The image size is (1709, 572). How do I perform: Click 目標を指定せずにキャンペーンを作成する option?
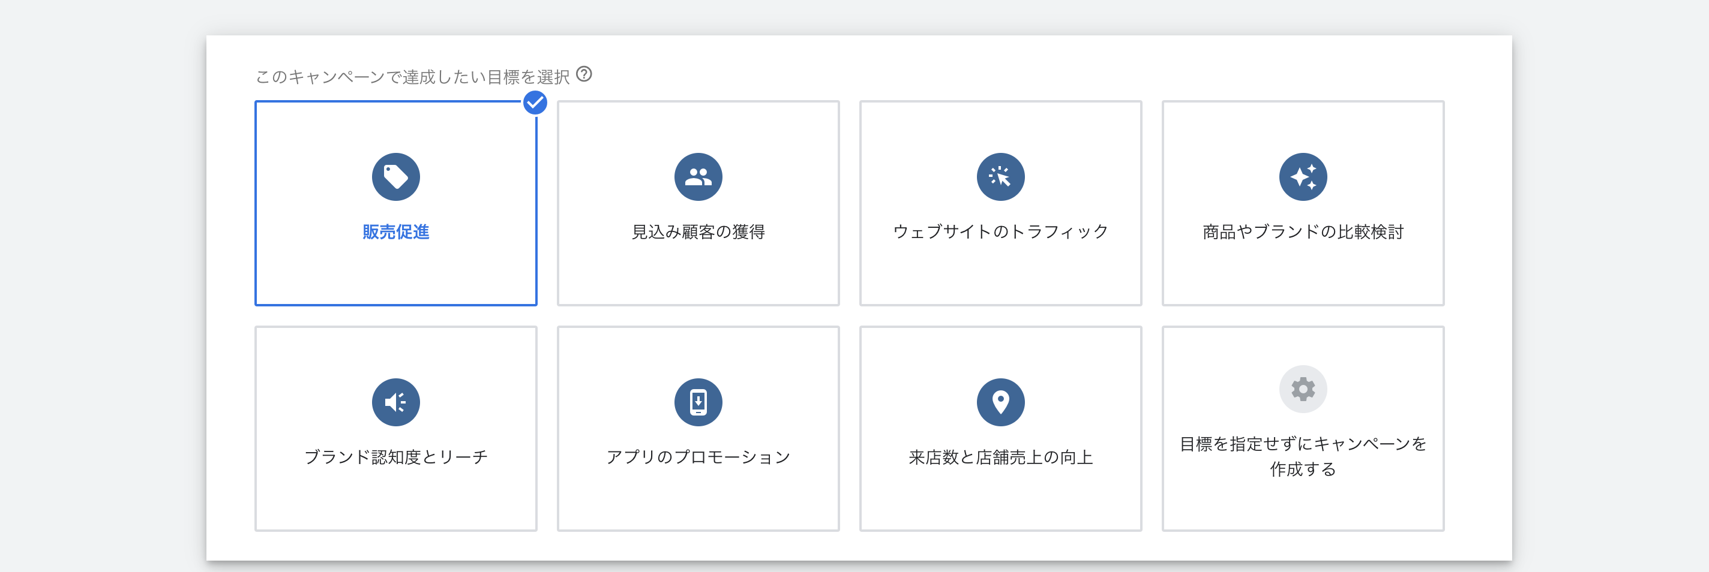[x=1302, y=428]
